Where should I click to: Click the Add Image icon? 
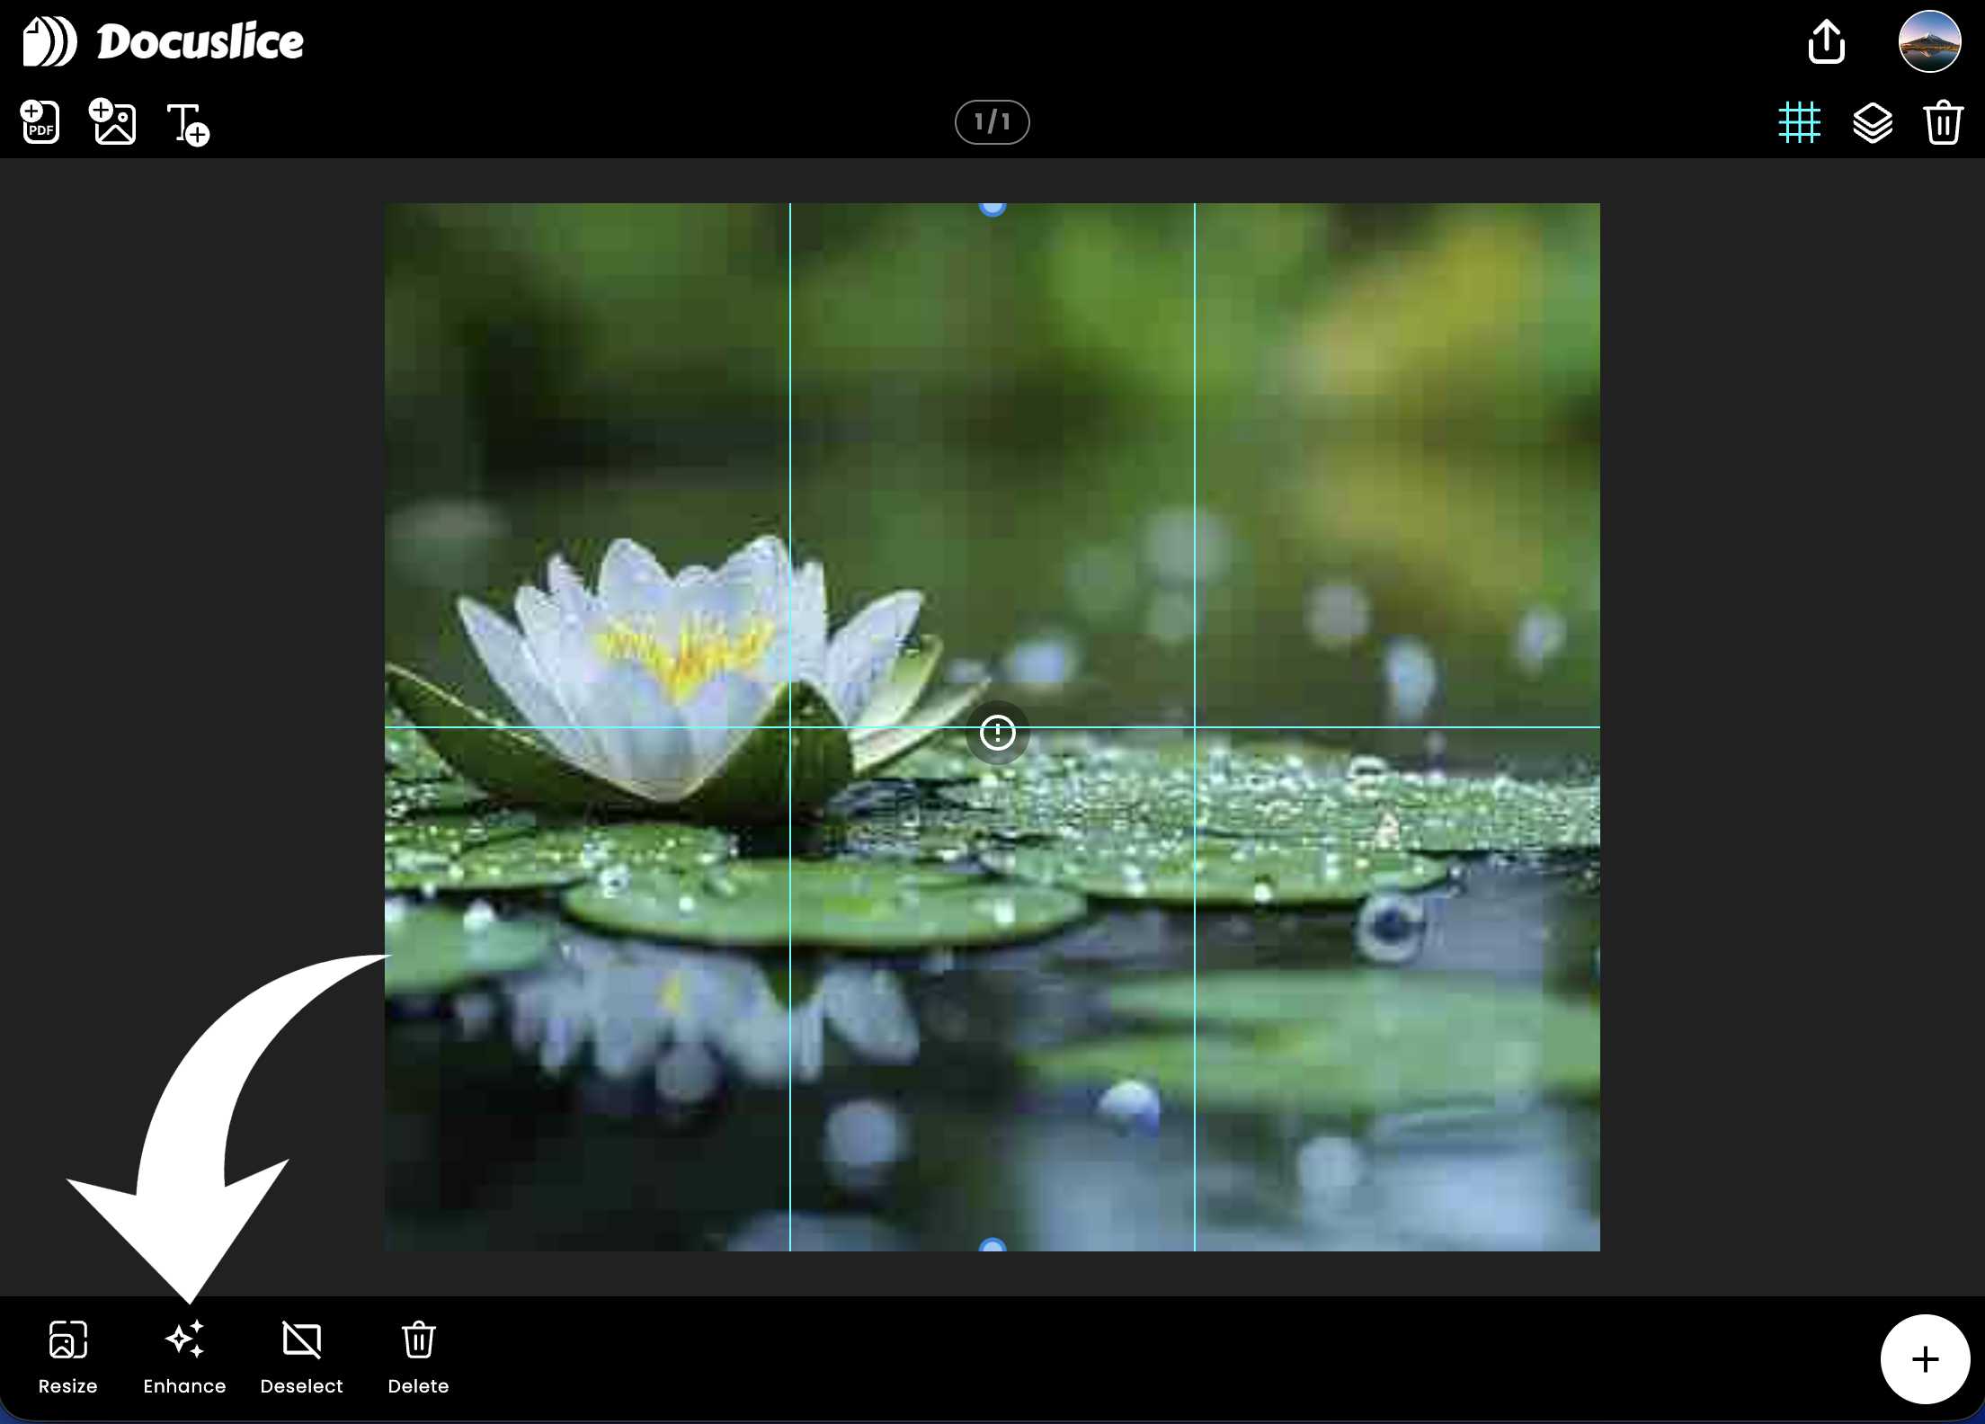(x=113, y=122)
